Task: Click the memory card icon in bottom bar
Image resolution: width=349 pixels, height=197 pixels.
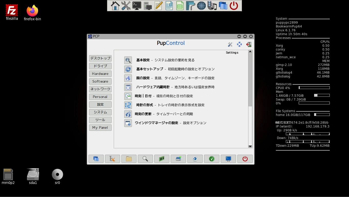Action: pos(162,159)
